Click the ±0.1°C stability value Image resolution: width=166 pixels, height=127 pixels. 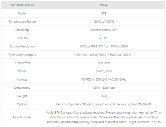click(x=104, y=38)
